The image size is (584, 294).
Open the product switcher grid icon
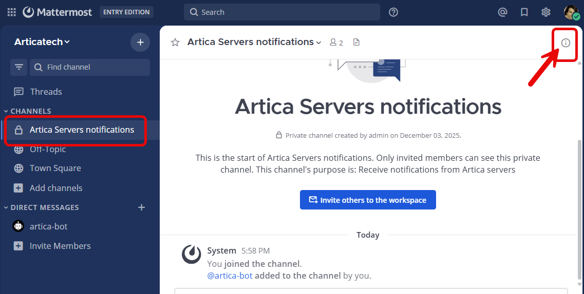coord(11,12)
